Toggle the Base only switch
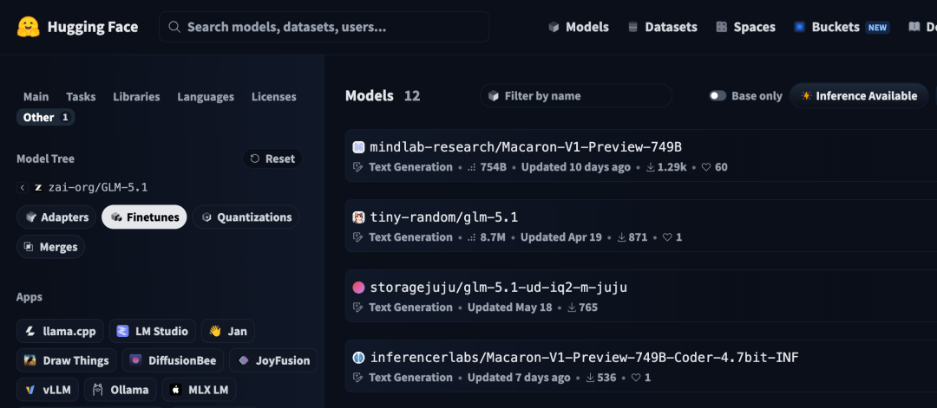 pyautogui.click(x=717, y=96)
